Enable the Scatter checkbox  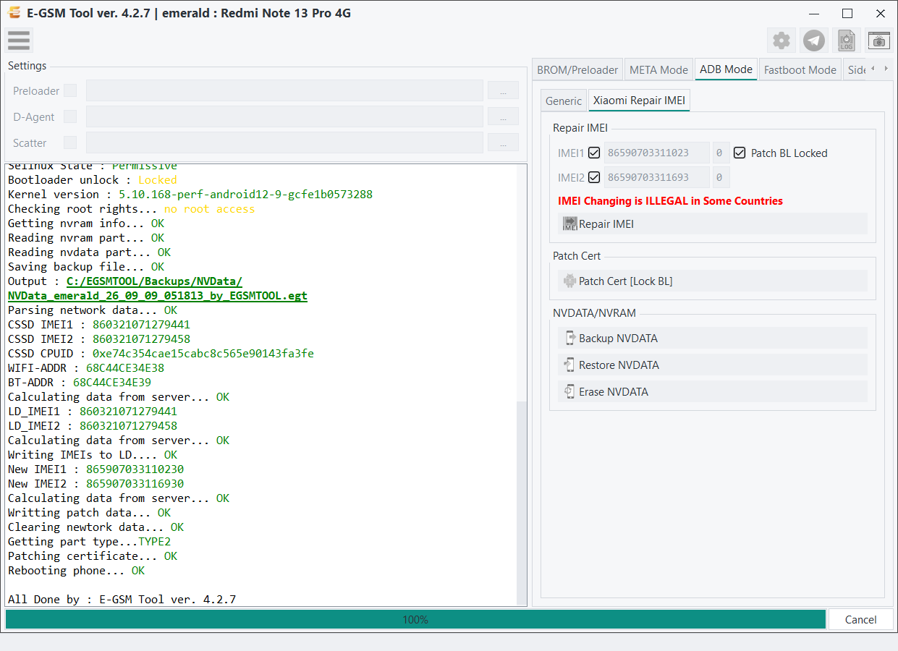(70, 142)
